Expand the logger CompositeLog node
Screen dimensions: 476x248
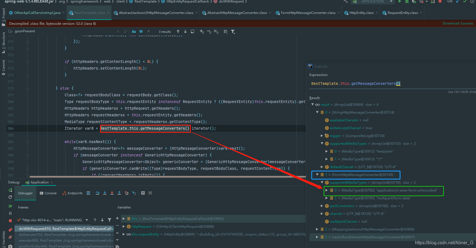coord(322,136)
